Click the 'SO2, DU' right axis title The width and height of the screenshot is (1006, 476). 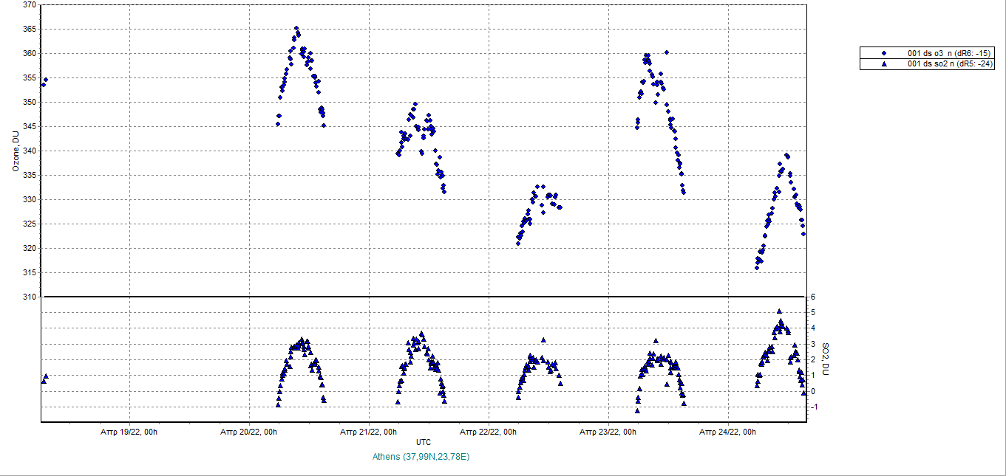826,359
